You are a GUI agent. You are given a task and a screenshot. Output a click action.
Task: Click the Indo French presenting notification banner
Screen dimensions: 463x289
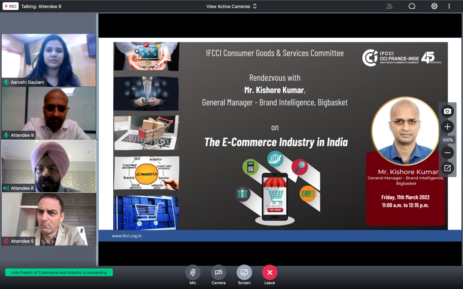tap(59, 272)
